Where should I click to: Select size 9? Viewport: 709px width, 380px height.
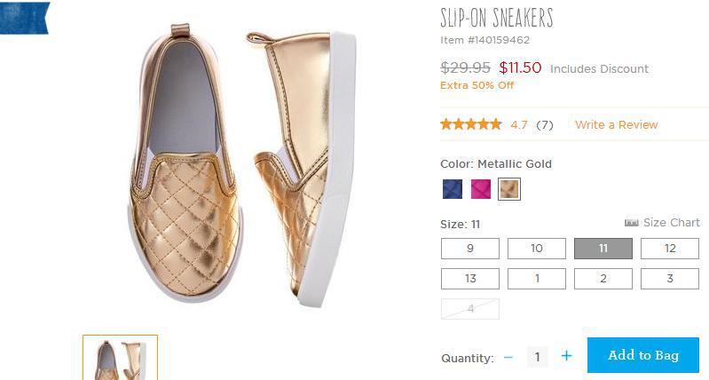pos(470,249)
